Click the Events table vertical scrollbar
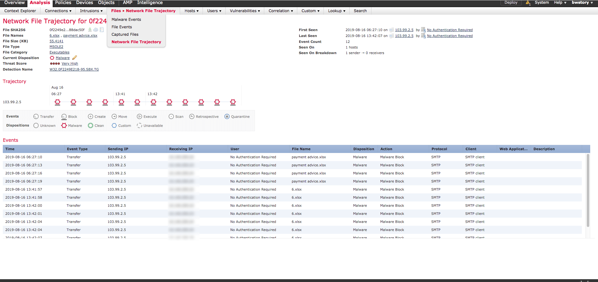Viewport: 598px width, 282px height. tap(588, 190)
